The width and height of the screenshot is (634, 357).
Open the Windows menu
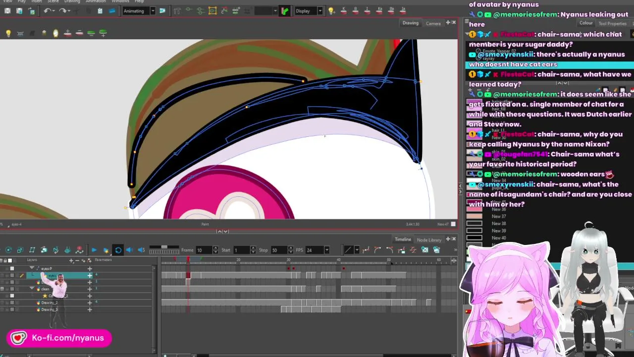point(120,1)
